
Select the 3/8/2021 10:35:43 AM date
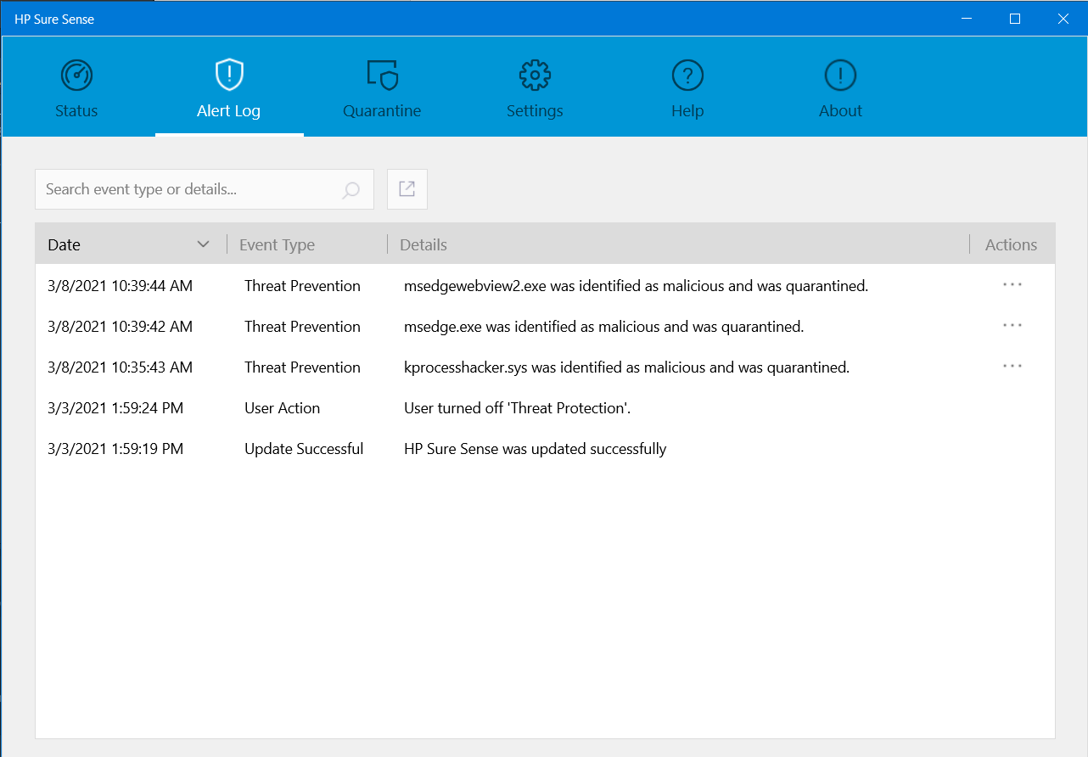point(121,367)
